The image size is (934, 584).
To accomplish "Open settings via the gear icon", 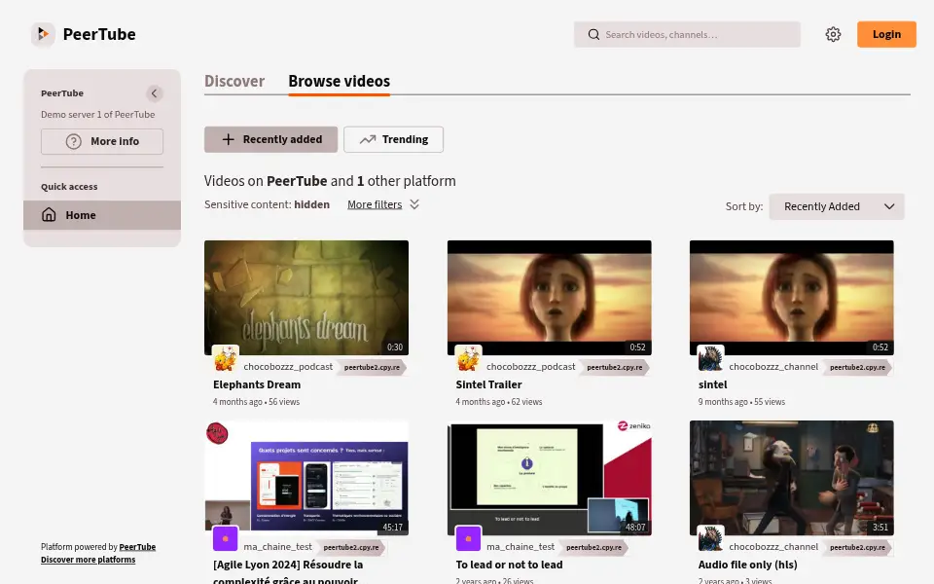I will click(833, 35).
